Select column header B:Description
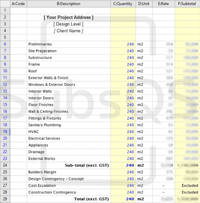This screenshot has height=203, width=200. (x=69, y=4)
